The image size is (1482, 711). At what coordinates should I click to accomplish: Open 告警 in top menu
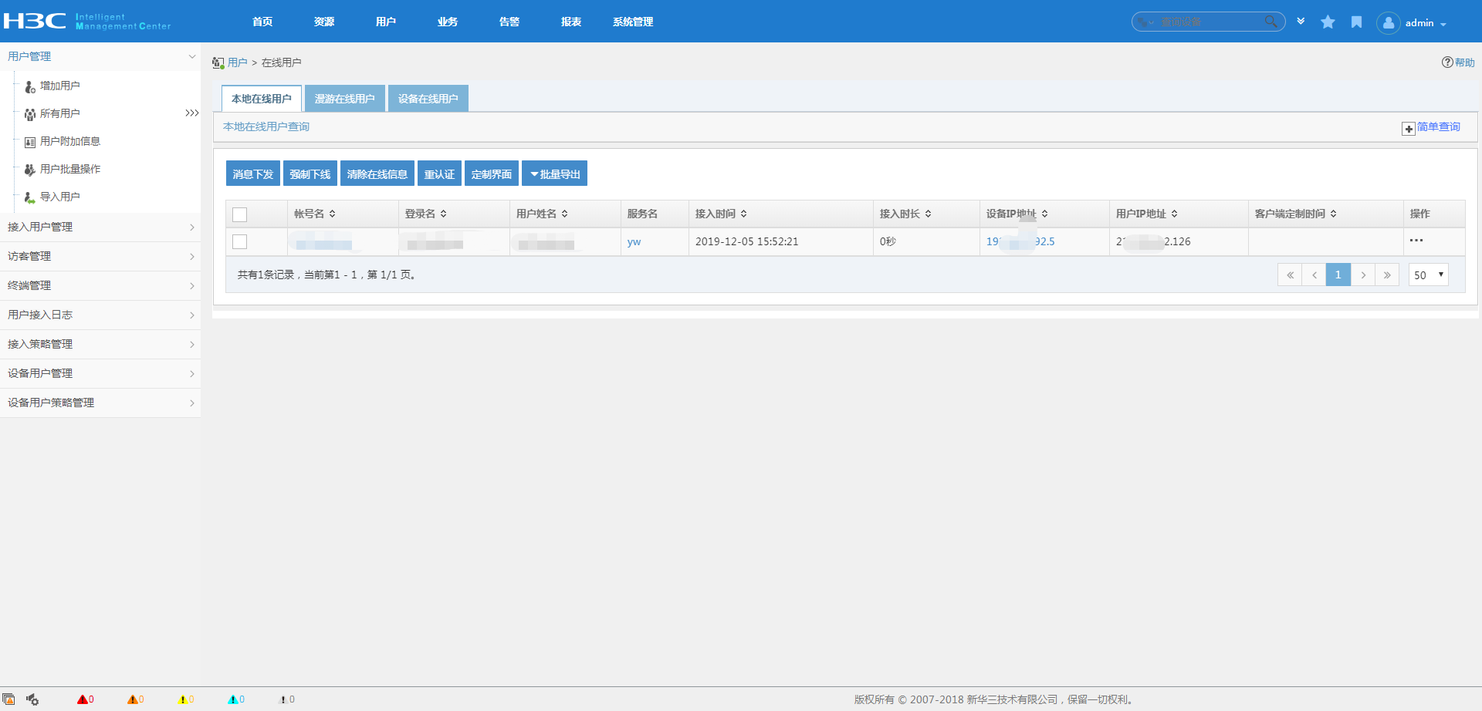pyautogui.click(x=509, y=22)
